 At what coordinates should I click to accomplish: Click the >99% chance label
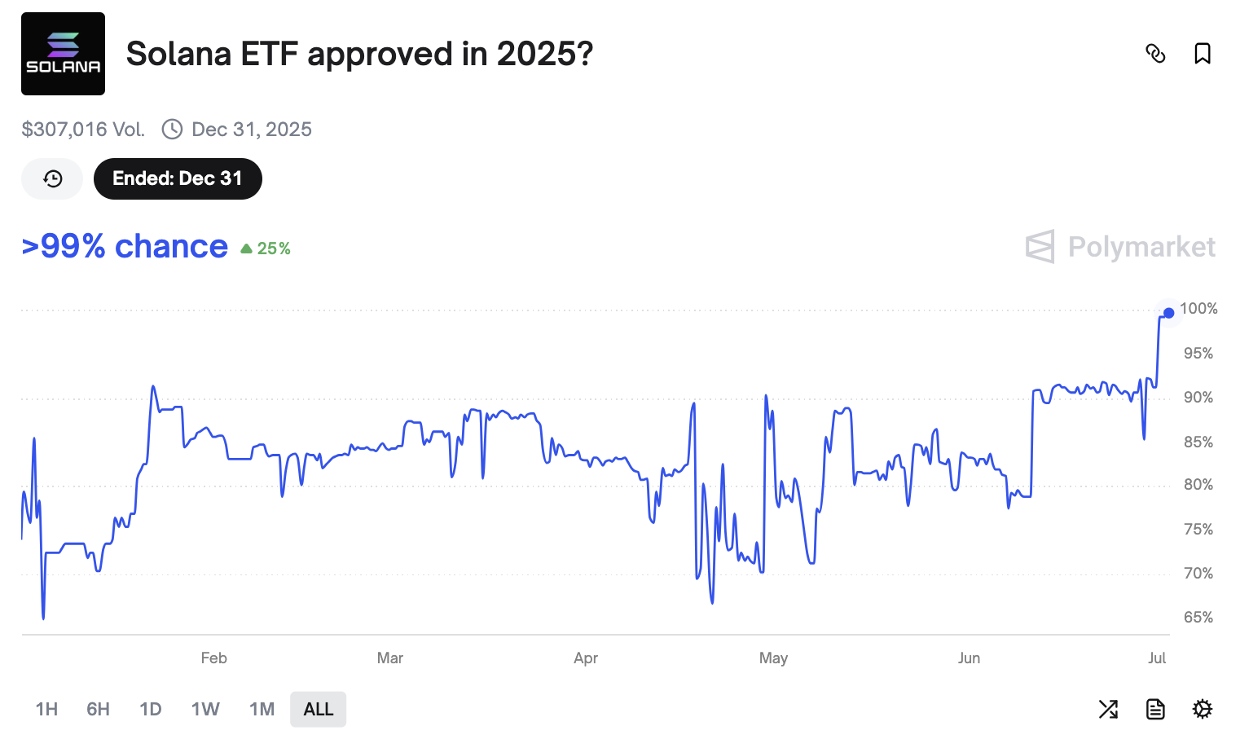click(x=125, y=246)
